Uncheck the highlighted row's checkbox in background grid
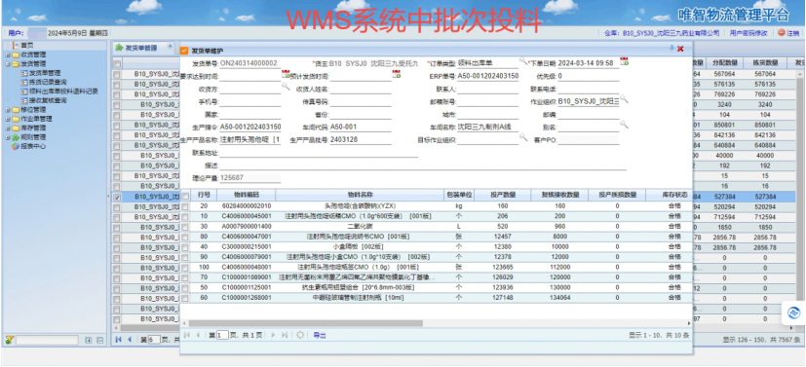The image size is (806, 367). coord(117,197)
